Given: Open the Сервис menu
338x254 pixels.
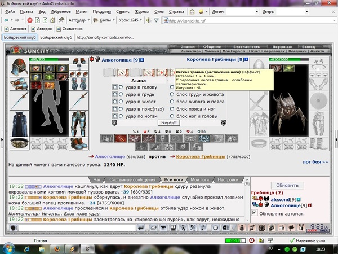Looking at the screenshot, I should tap(123, 12).
